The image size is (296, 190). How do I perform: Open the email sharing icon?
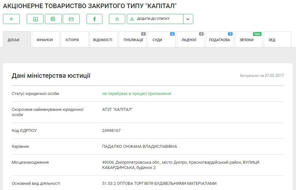(x=71, y=19)
